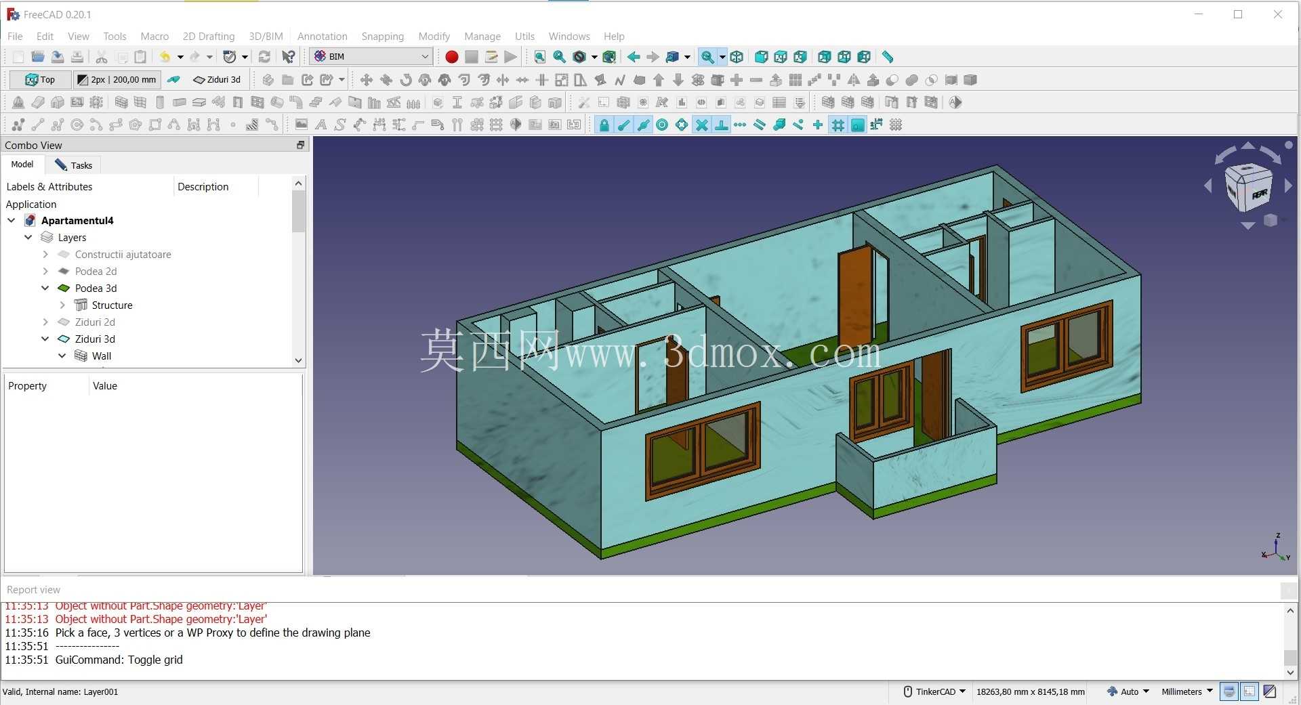Create a new document icon
The height and width of the screenshot is (705, 1301).
click(x=18, y=57)
